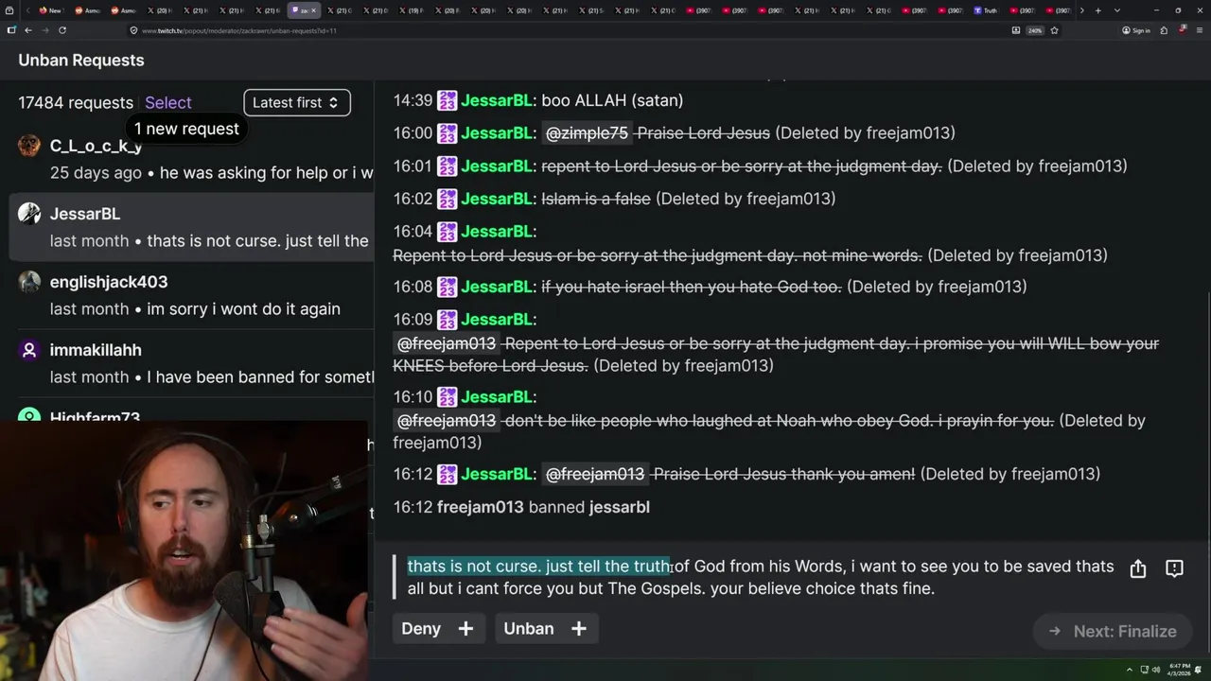Image resolution: width=1211 pixels, height=681 pixels.
Task: Click the Sign in button
Action: (1135, 30)
